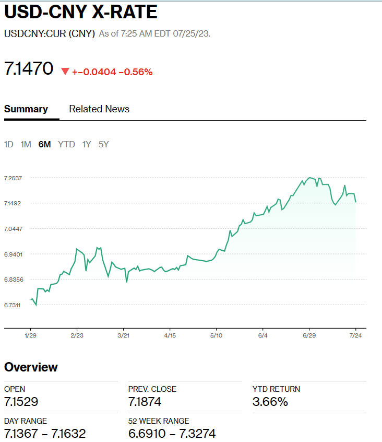Image resolution: width=382 pixels, height=442 pixels.
Task: Click the 6/29 date on chart axis
Action: (x=309, y=335)
